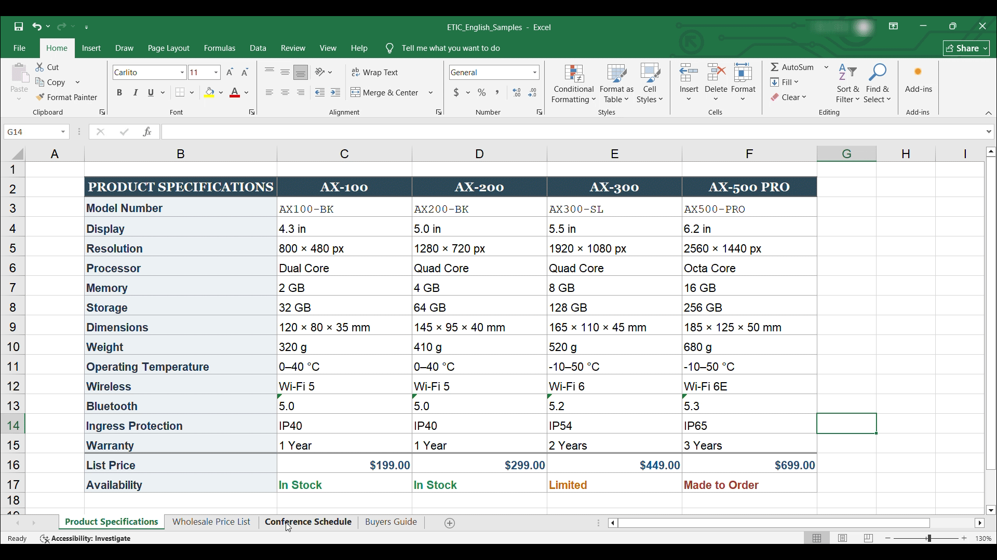Open the Conference Schedule sheet tab

pos(308,522)
